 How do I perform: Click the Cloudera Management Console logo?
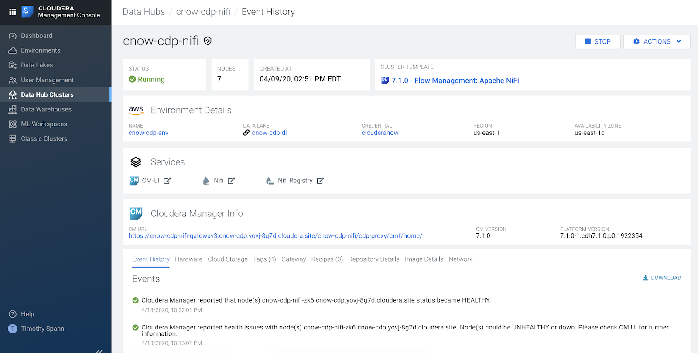[x=61, y=12]
